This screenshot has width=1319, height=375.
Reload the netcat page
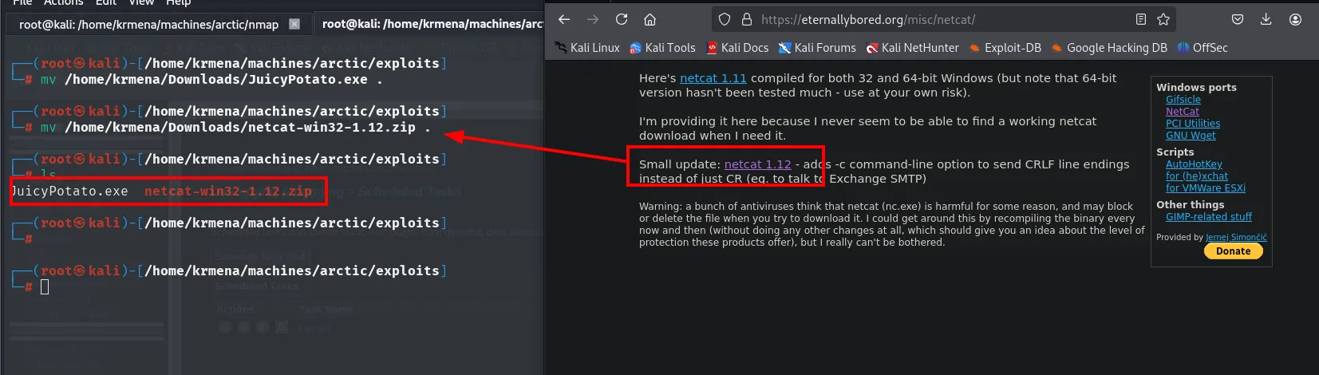point(622,19)
